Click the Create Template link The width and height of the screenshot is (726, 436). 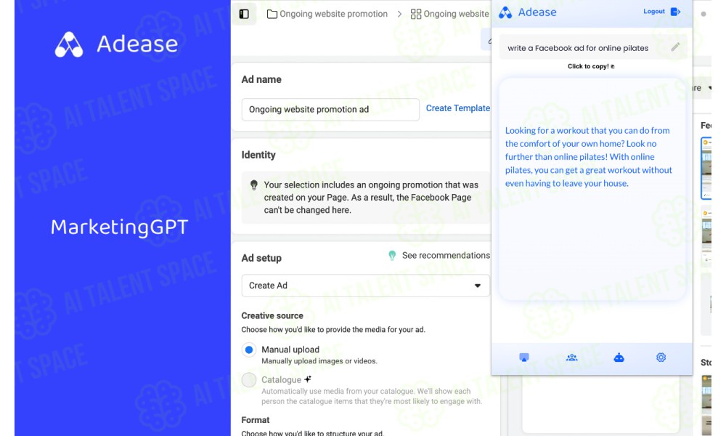click(x=457, y=108)
